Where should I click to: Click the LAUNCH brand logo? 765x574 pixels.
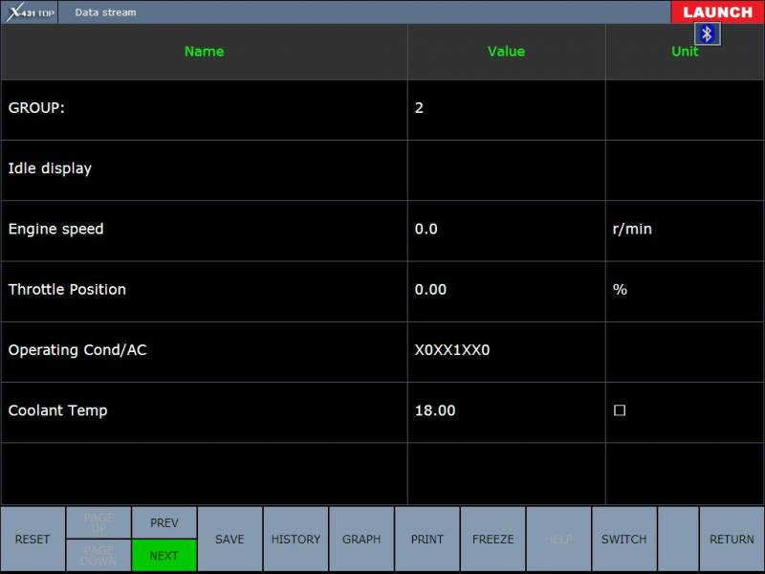(x=717, y=12)
